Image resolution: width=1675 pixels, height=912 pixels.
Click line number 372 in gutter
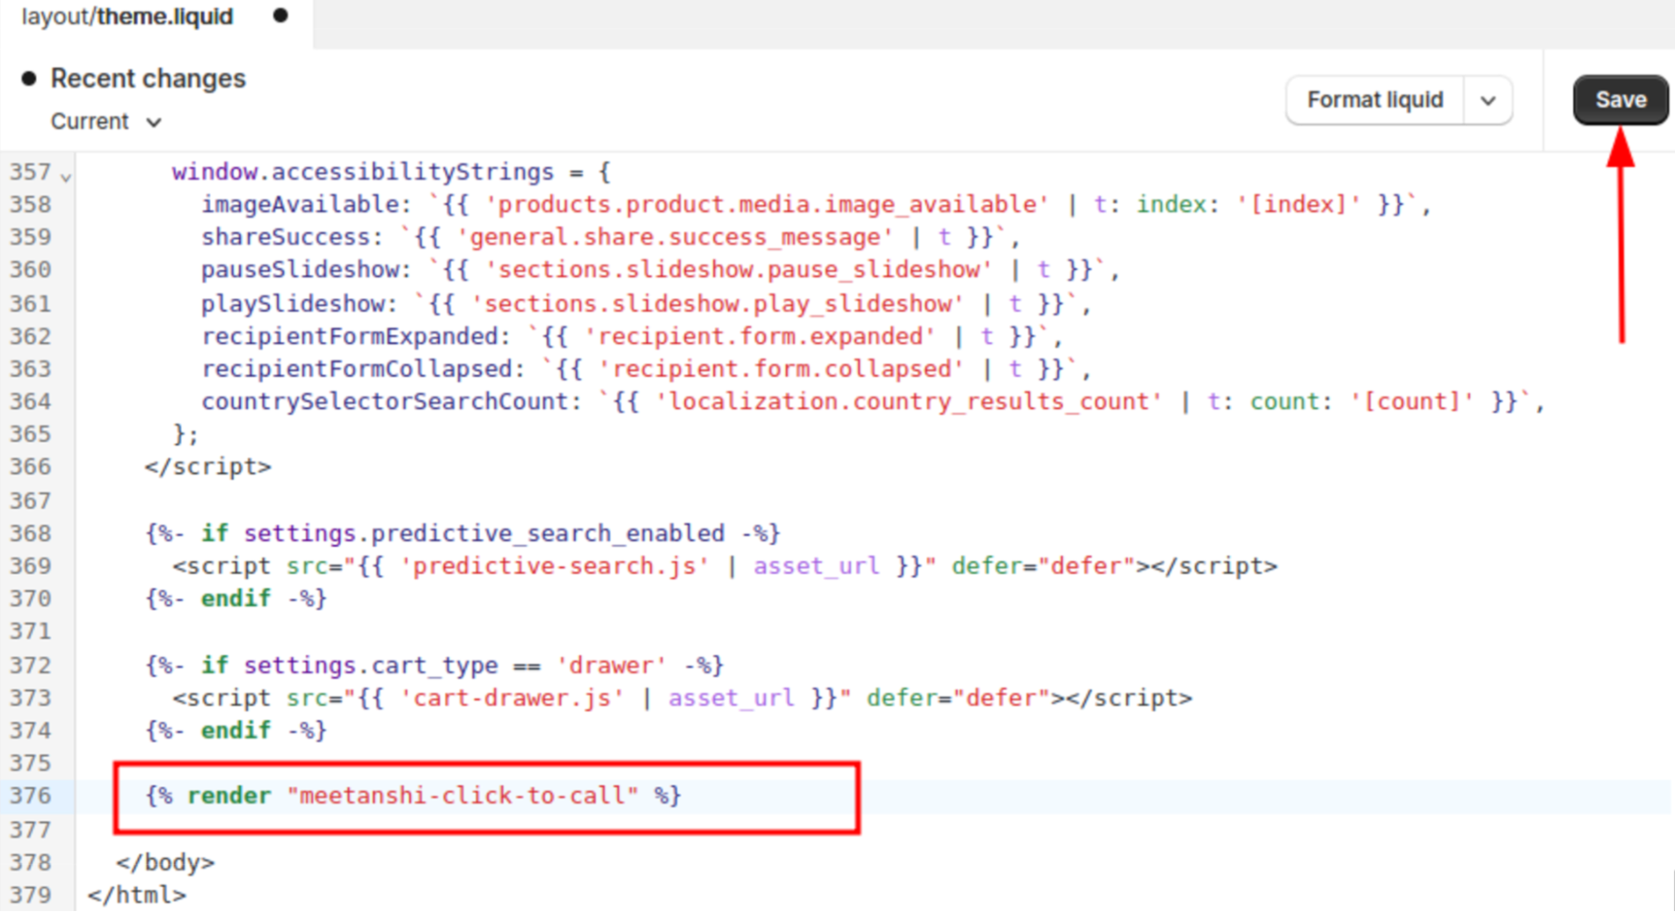31,666
